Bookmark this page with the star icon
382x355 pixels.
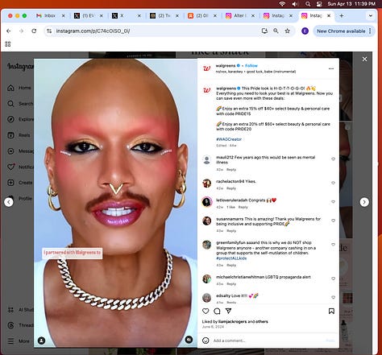point(288,31)
